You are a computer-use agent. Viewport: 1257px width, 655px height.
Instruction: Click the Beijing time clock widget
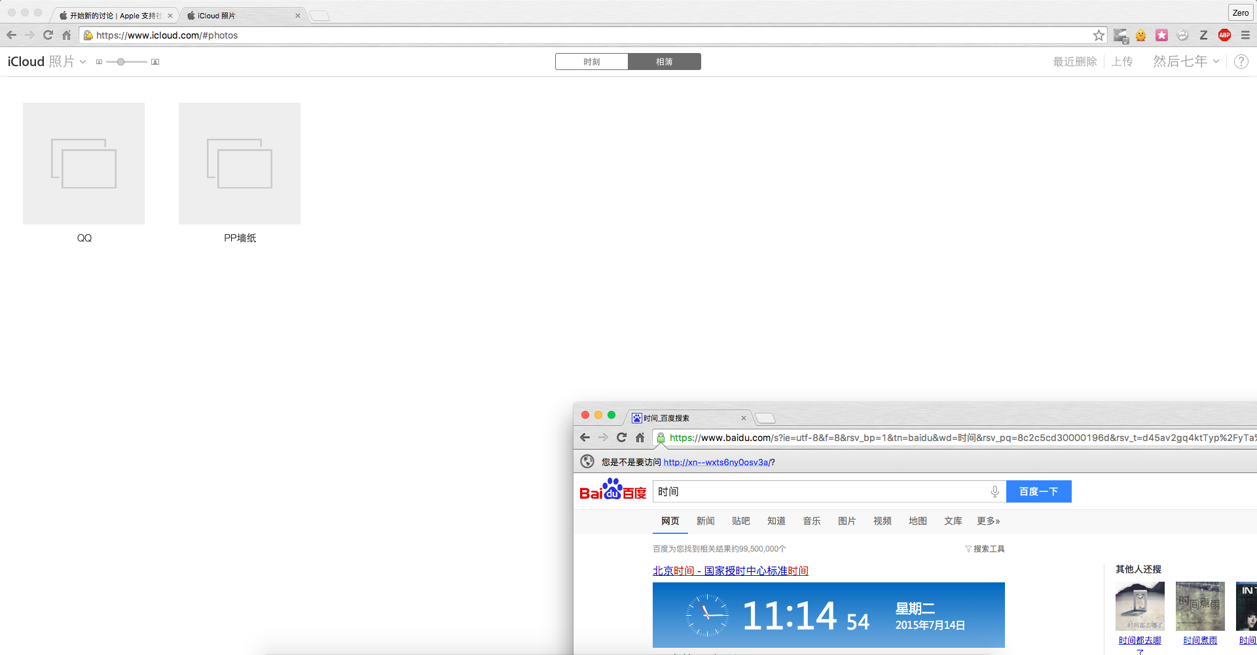[828, 615]
